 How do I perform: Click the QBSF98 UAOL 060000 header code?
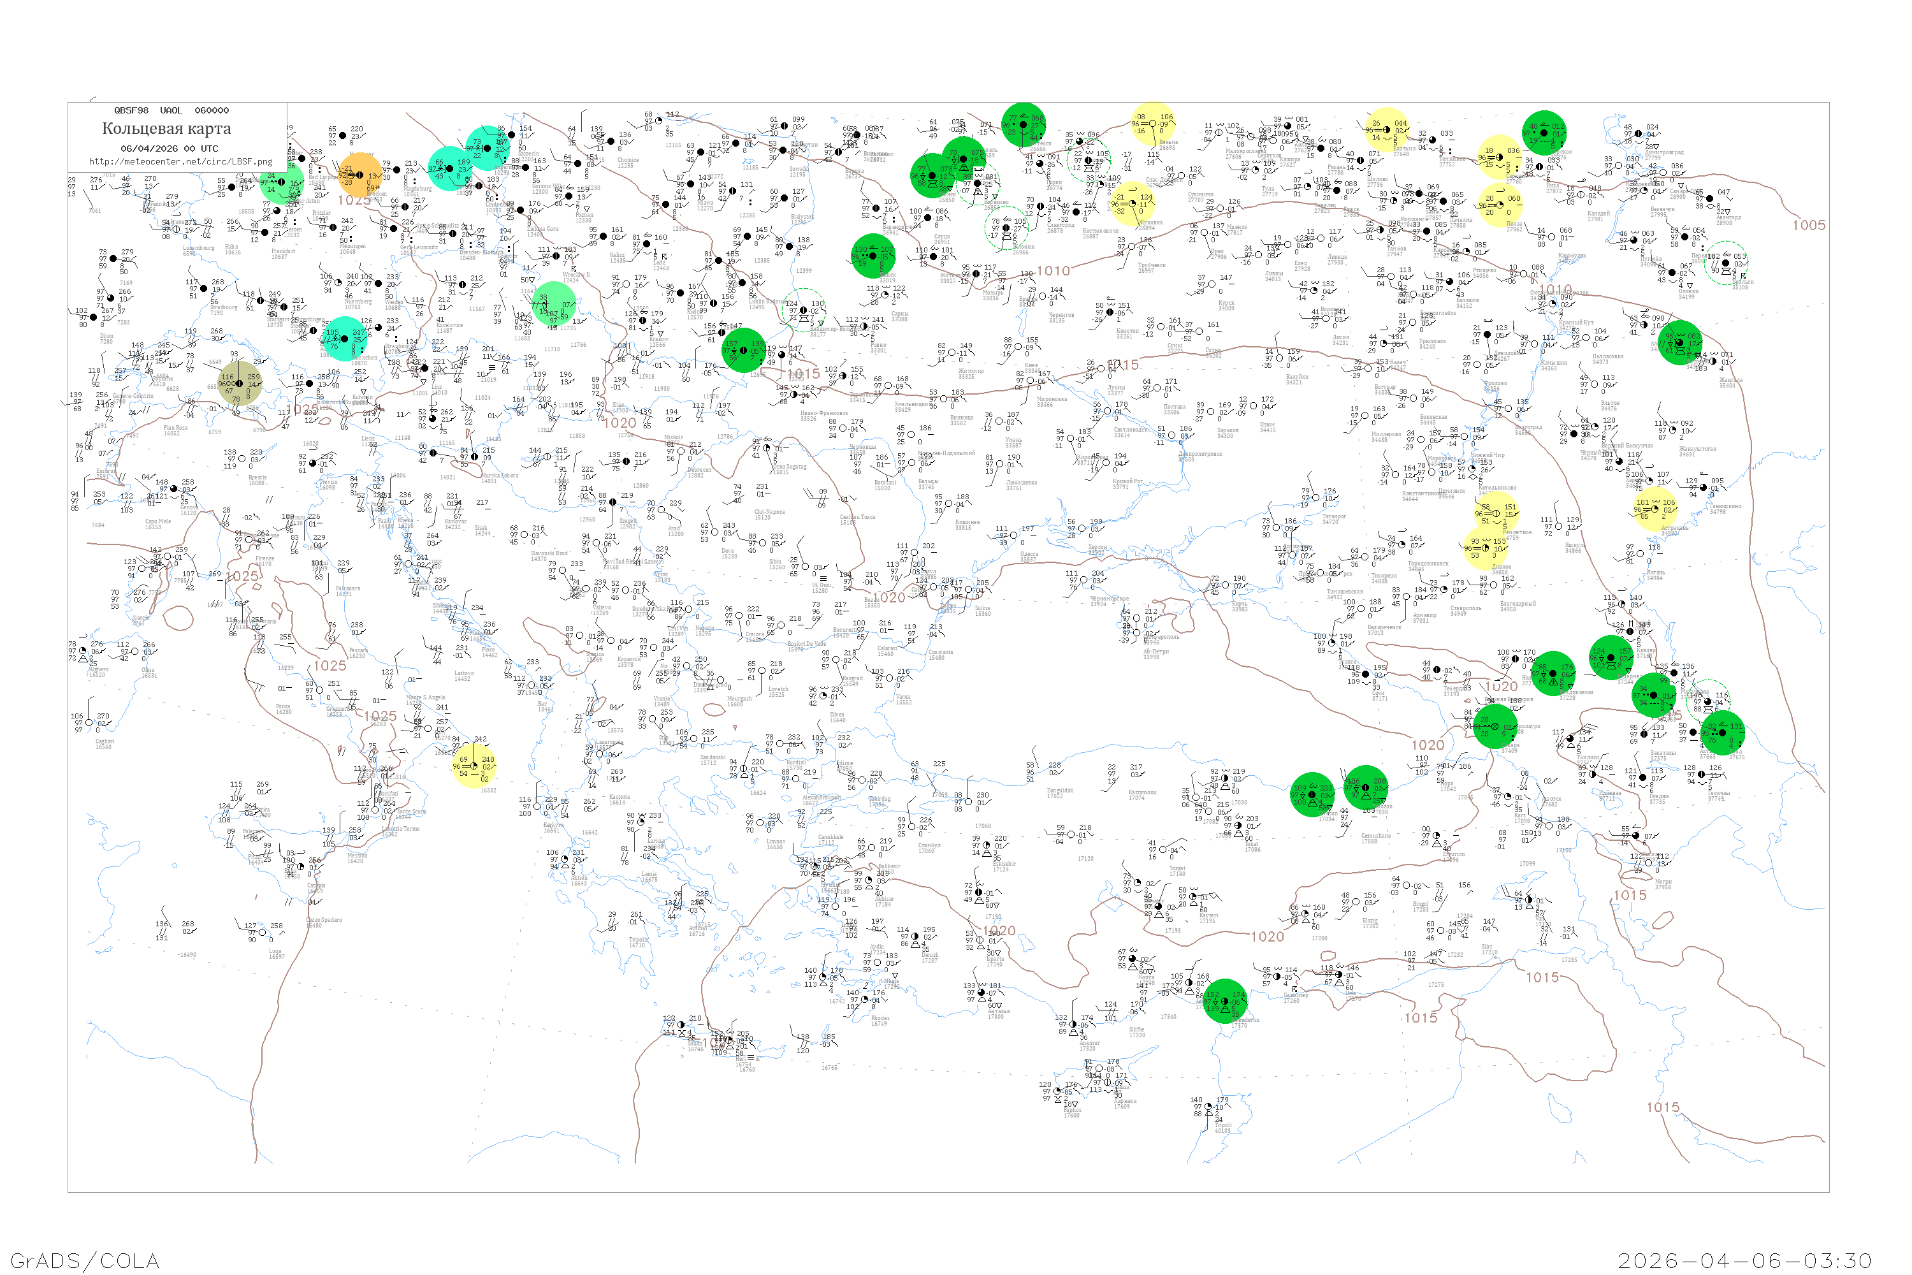tap(171, 110)
